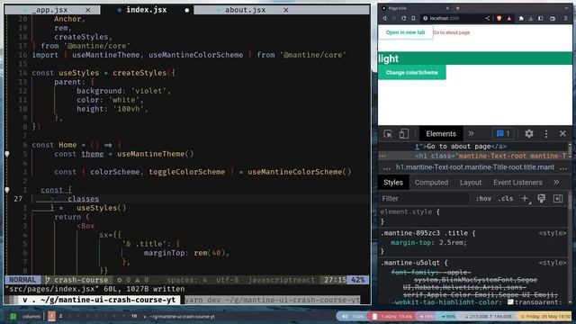Select the h1.mantine-Text-root breadcrumb item
Screen dimensions: 576x324
475,167
